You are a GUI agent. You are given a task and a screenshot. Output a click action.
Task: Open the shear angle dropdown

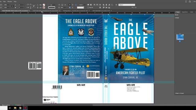(24, 7)
